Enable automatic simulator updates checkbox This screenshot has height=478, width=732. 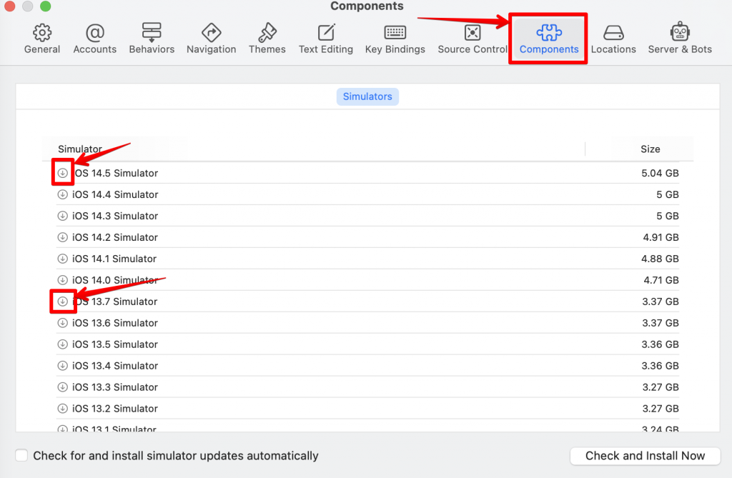click(x=21, y=456)
